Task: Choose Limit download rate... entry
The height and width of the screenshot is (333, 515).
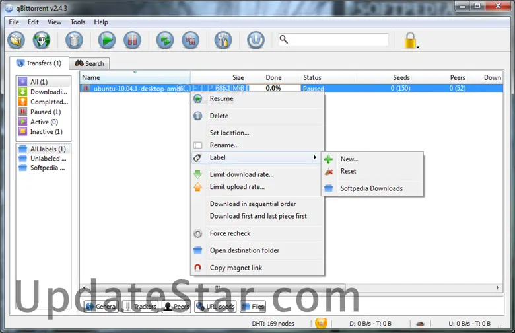Action: [257, 174]
